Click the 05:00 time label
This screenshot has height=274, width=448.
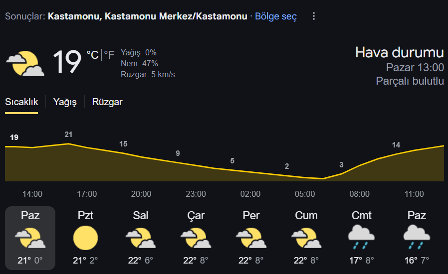(305, 194)
